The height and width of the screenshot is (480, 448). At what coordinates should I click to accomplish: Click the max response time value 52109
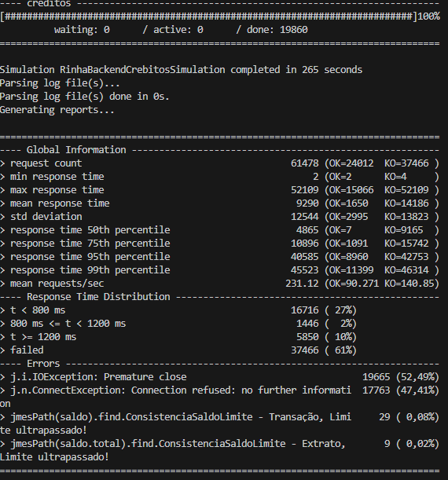click(305, 190)
